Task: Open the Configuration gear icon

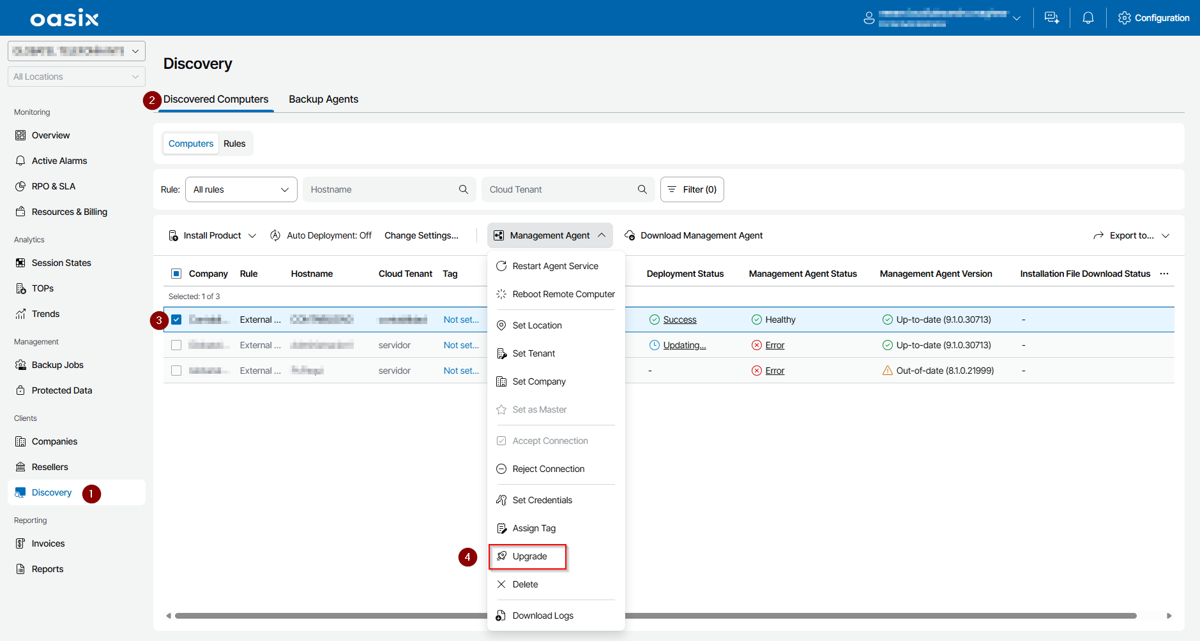Action: [x=1125, y=18]
